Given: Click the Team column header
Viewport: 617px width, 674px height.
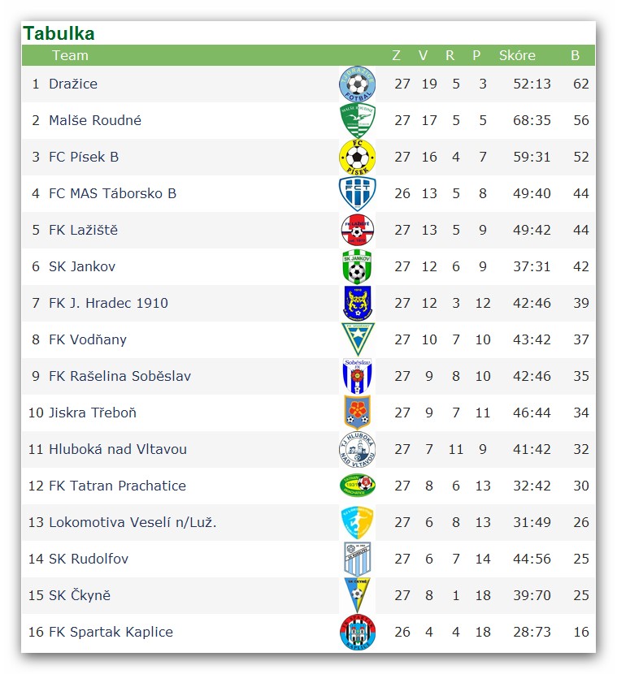Looking at the screenshot, I should point(70,55).
